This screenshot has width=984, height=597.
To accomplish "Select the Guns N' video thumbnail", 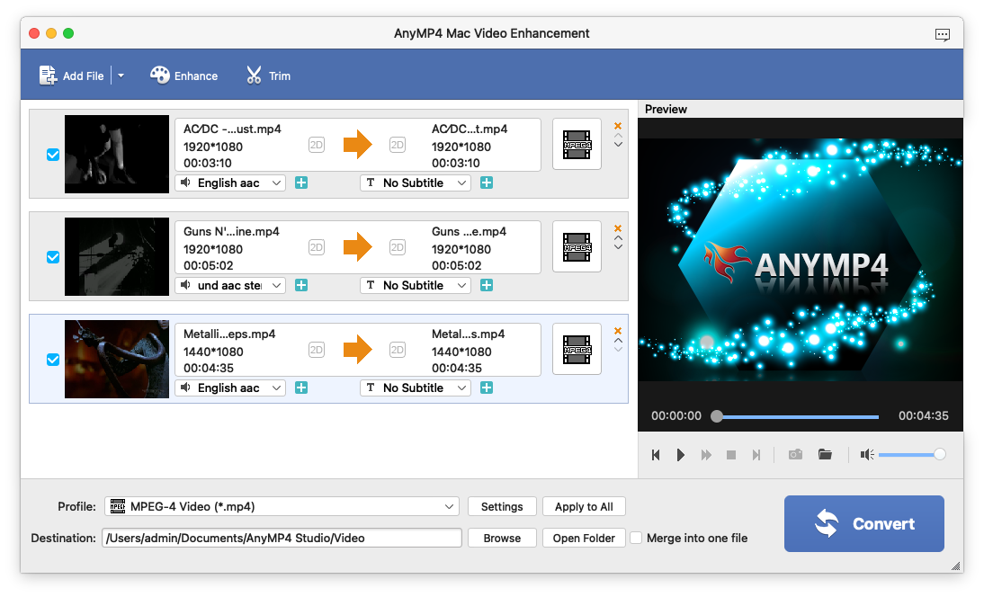I will pos(117,256).
